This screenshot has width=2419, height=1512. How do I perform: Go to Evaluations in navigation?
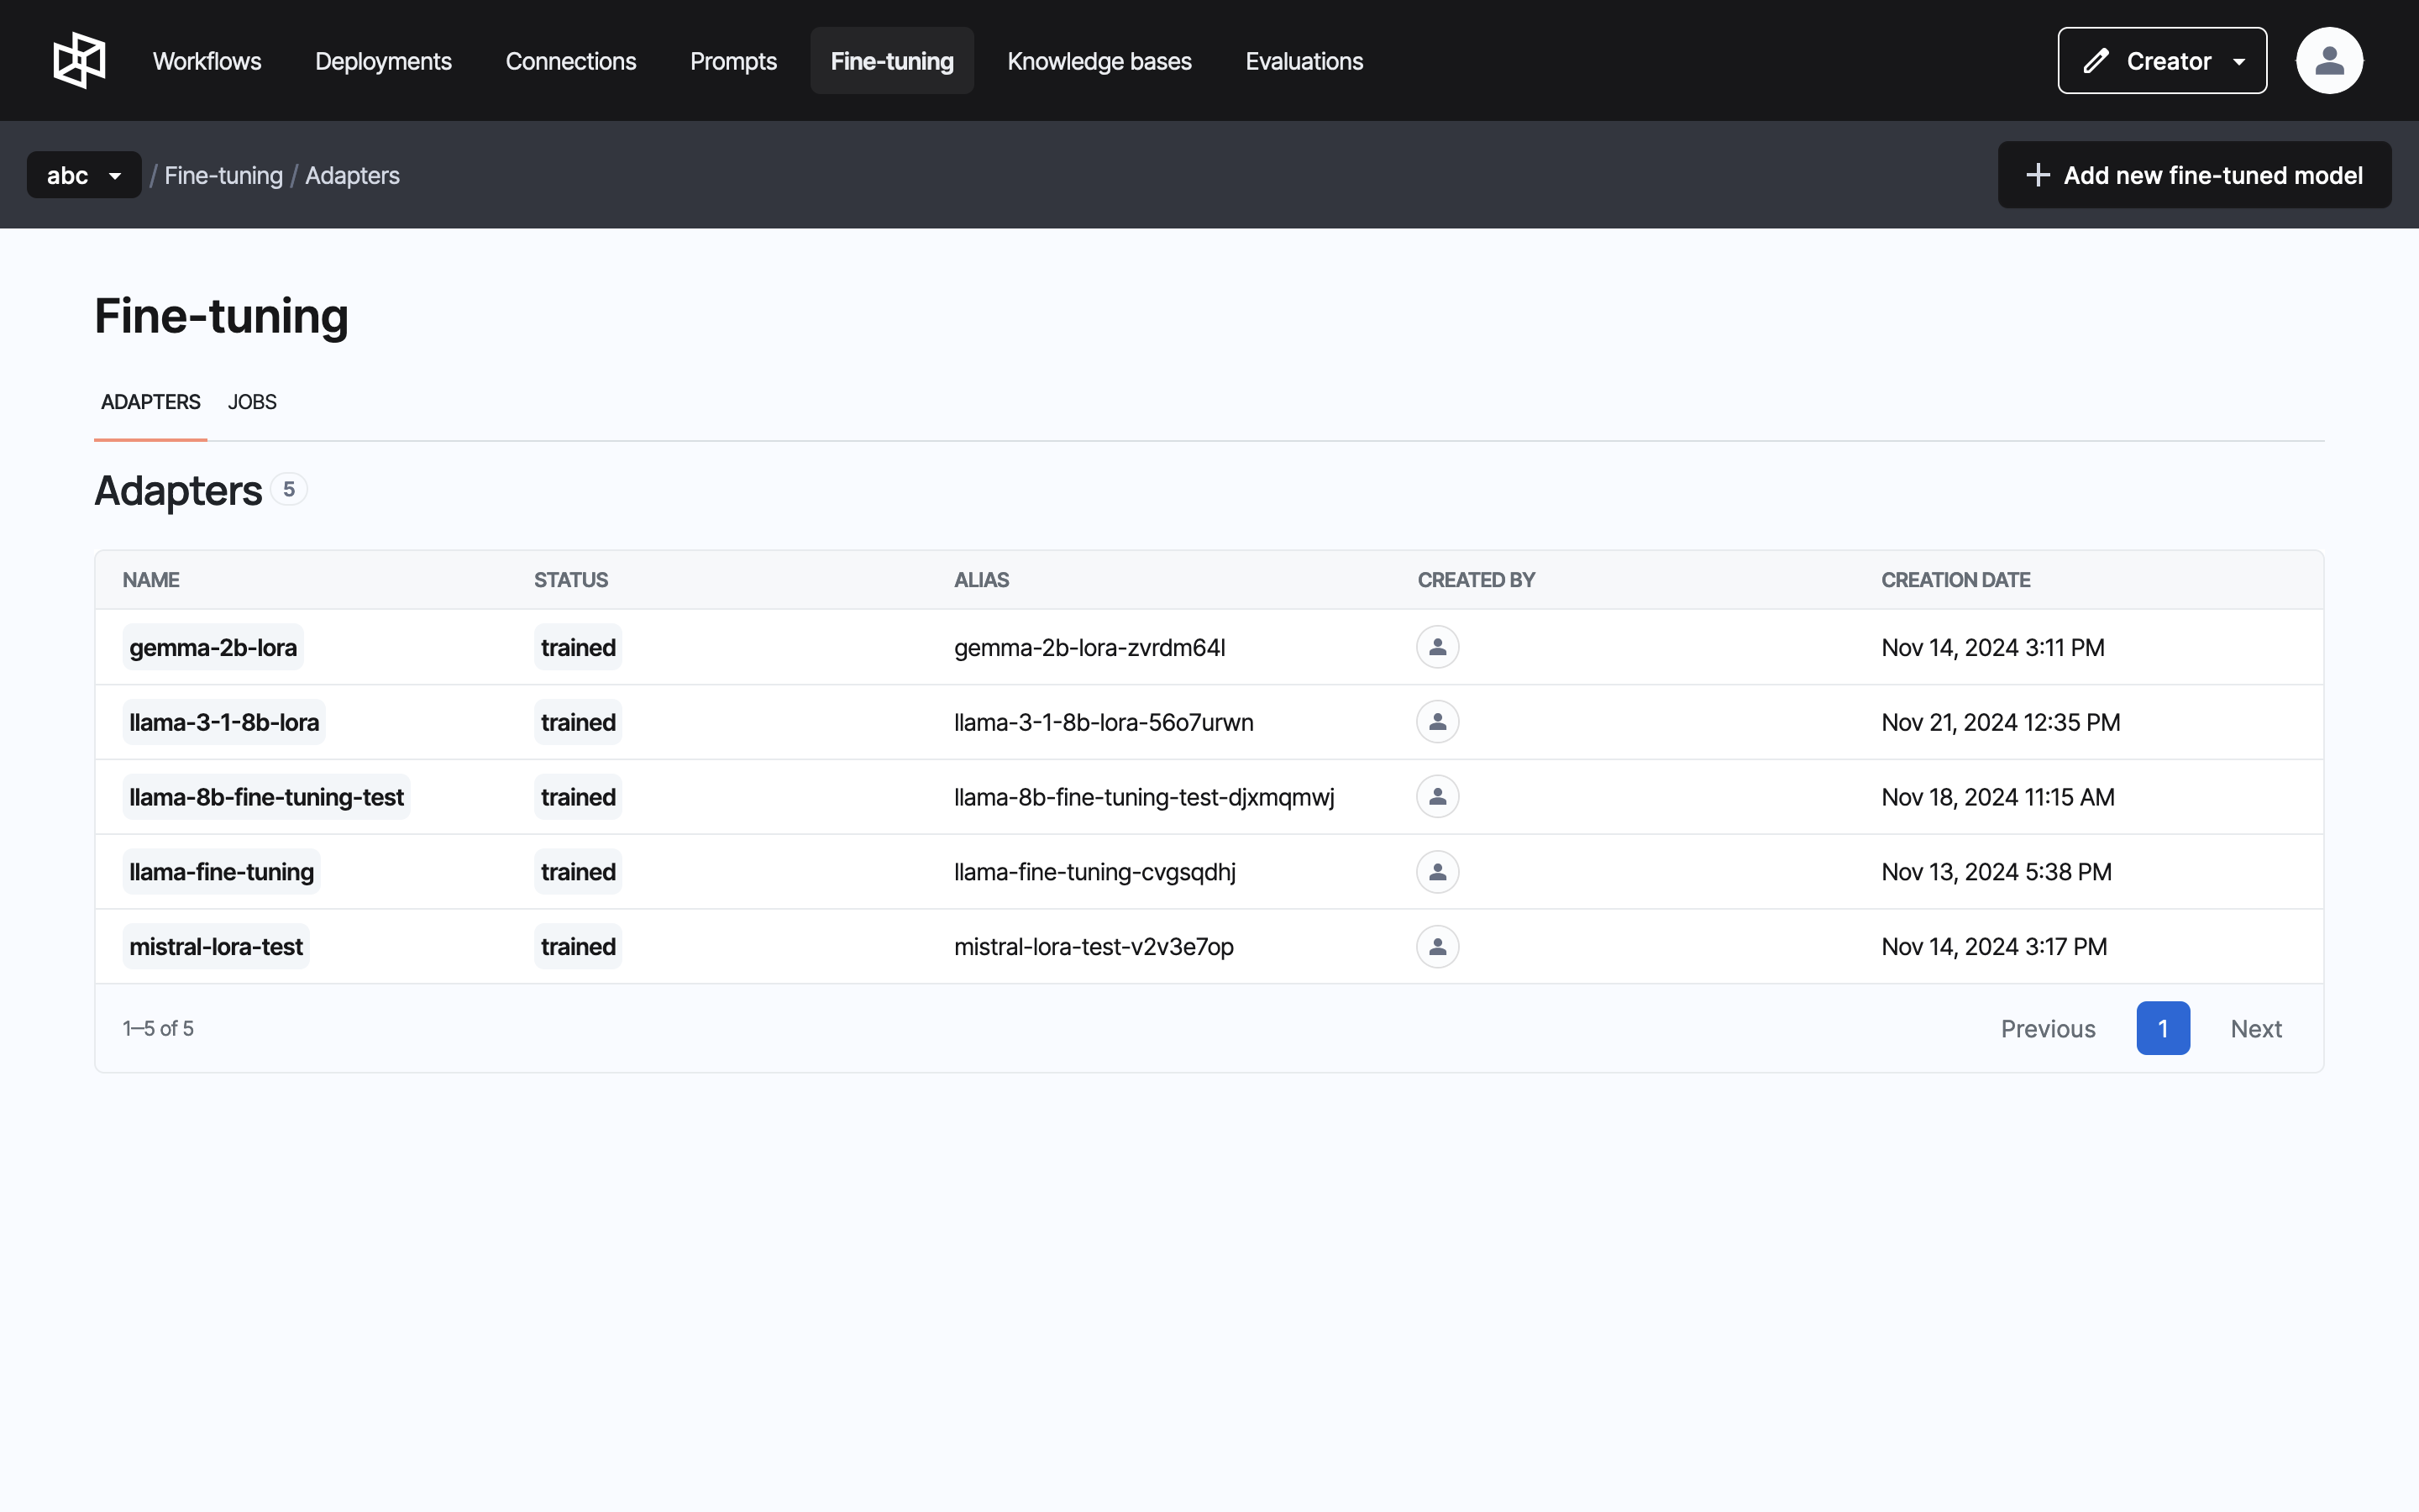pyautogui.click(x=1304, y=61)
